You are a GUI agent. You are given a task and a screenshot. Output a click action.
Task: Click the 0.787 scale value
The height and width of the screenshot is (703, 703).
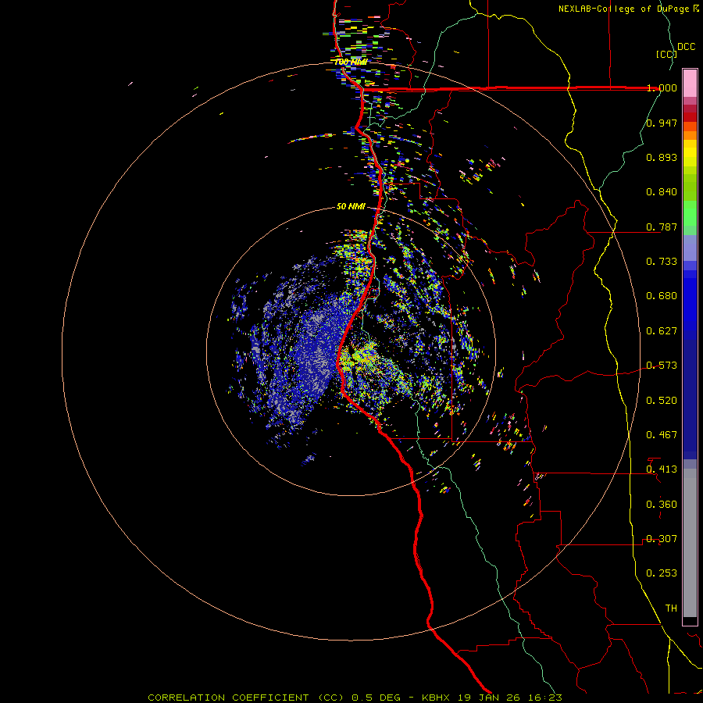[662, 227]
